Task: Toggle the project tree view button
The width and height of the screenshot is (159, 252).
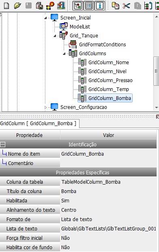Action: point(77,6)
